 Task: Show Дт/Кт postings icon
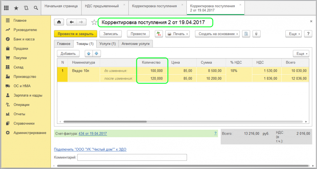[x=159, y=34]
